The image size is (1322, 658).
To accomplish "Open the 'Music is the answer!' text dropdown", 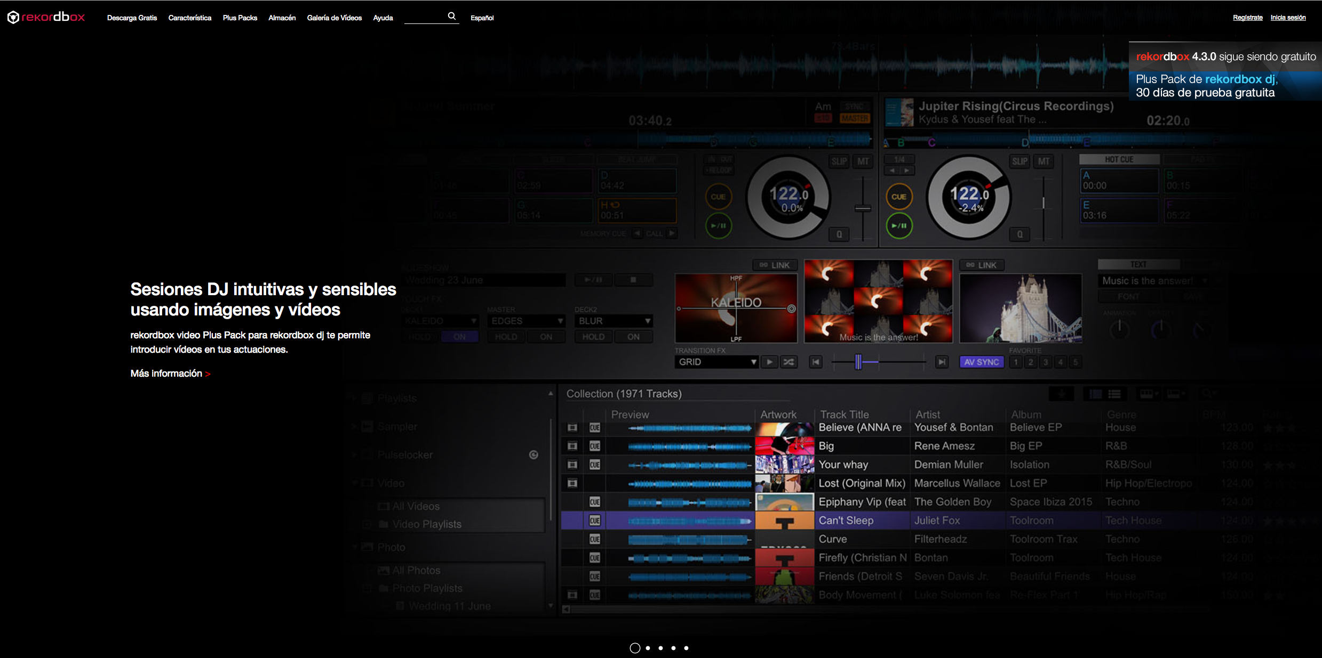I will 1154,281.
